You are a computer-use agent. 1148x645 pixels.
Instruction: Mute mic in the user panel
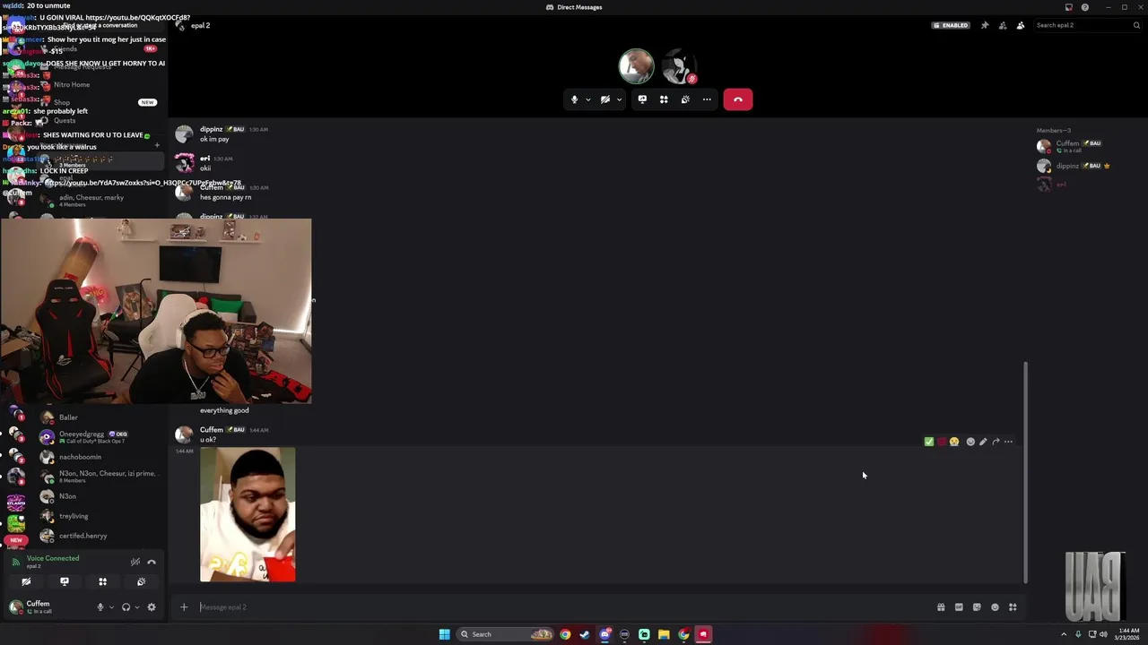[x=100, y=607]
